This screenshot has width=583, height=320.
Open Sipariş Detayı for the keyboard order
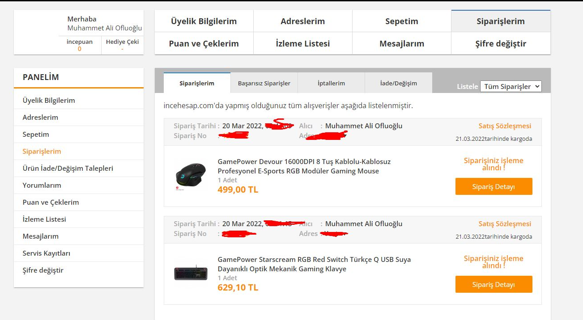494,284
